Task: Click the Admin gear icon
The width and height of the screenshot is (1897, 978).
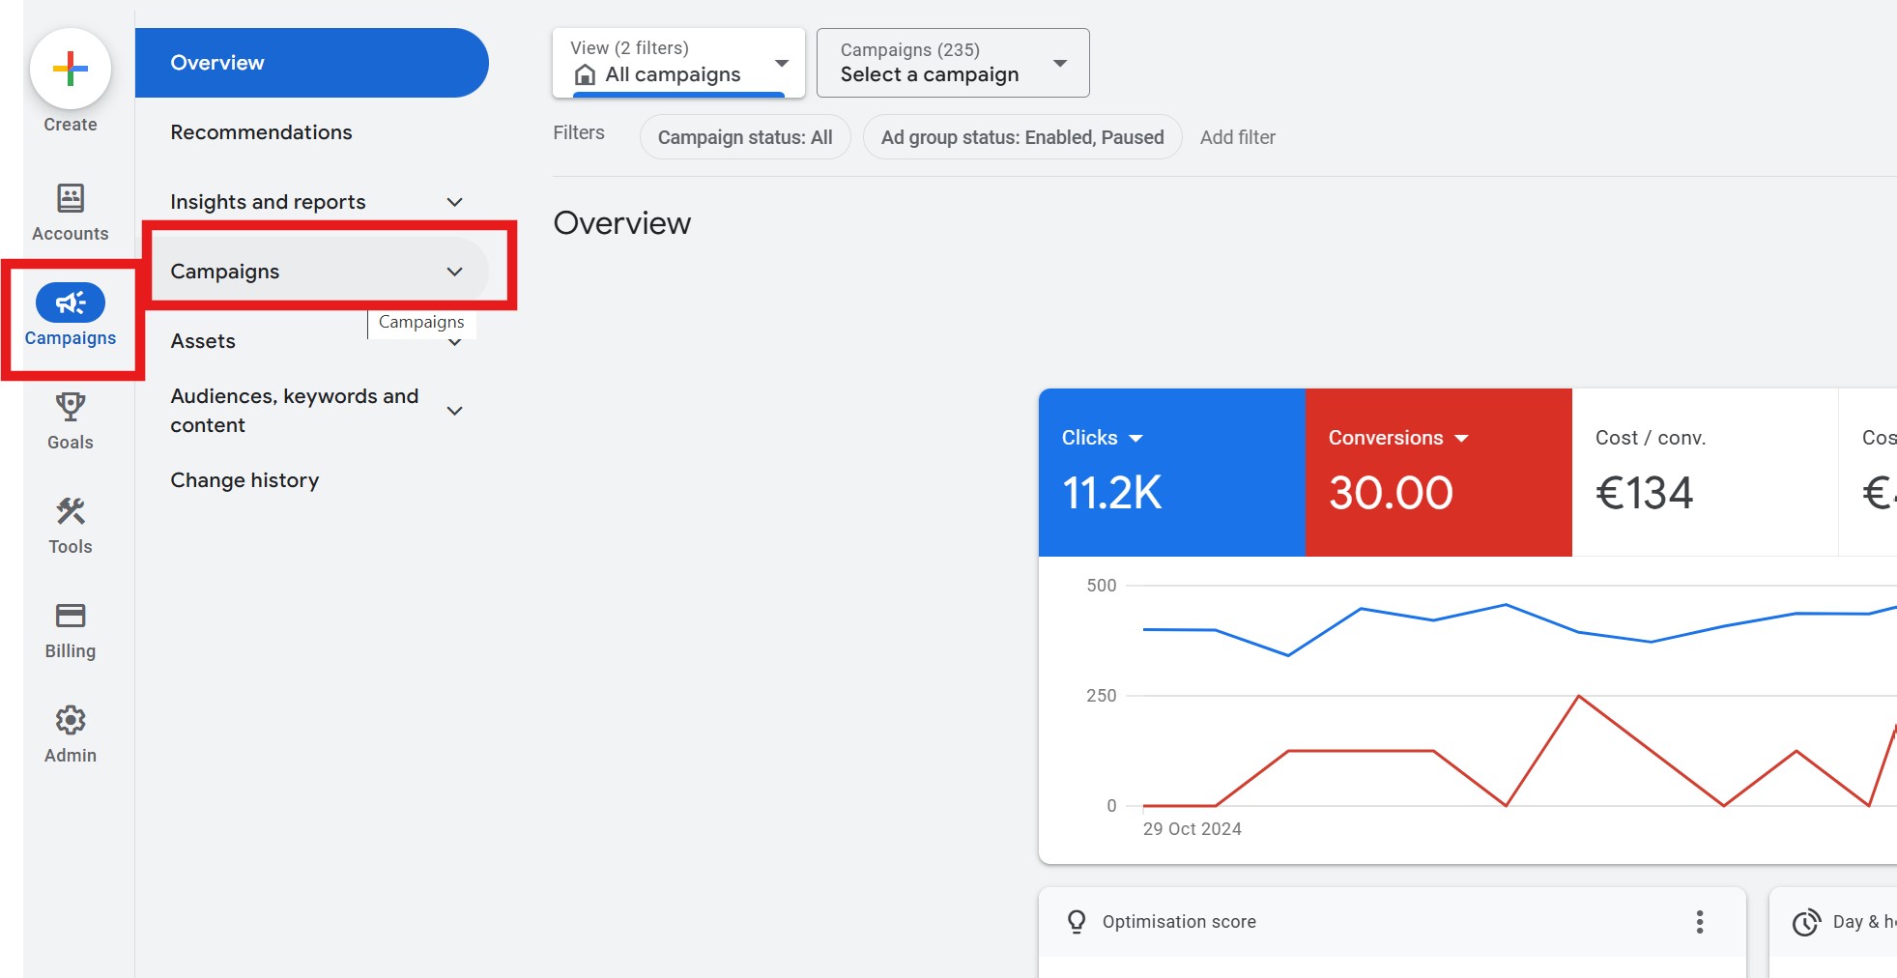Action: pyautogui.click(x=70, y=720)
